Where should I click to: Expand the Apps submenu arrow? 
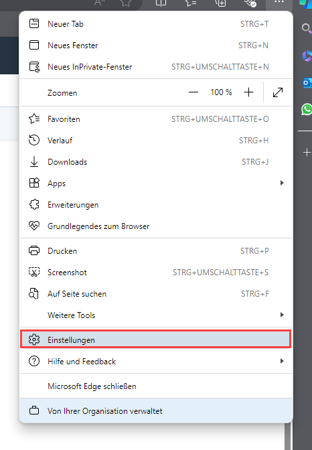[x=282, y=183]
